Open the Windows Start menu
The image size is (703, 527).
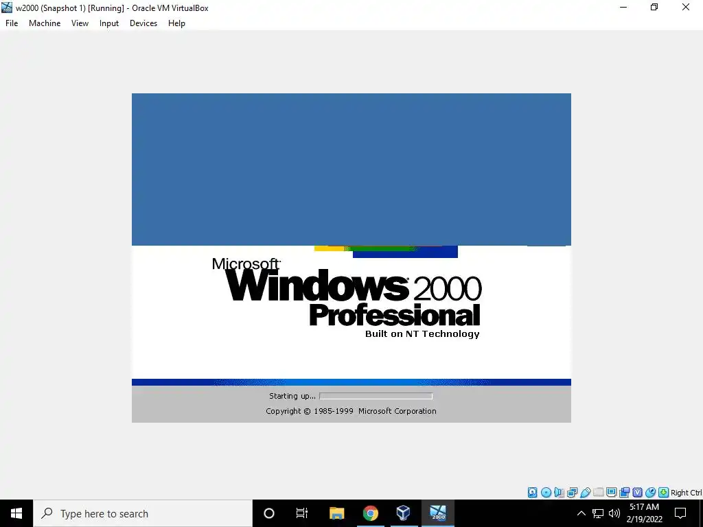click(16, 513)
